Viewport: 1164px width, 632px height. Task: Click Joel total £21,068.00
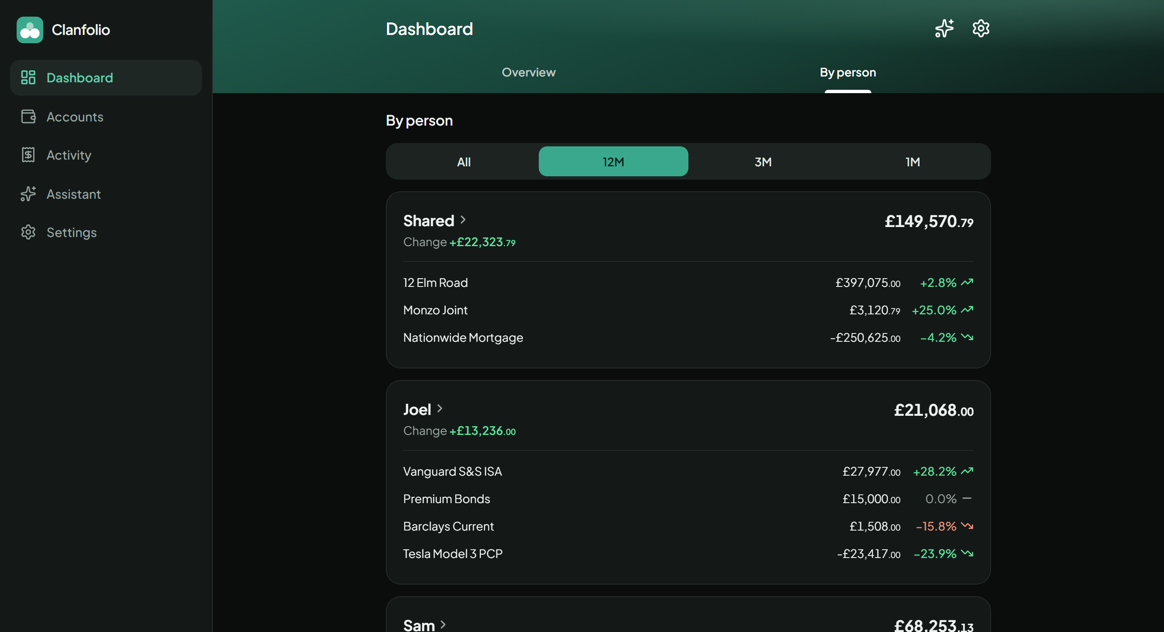[934, 410]
